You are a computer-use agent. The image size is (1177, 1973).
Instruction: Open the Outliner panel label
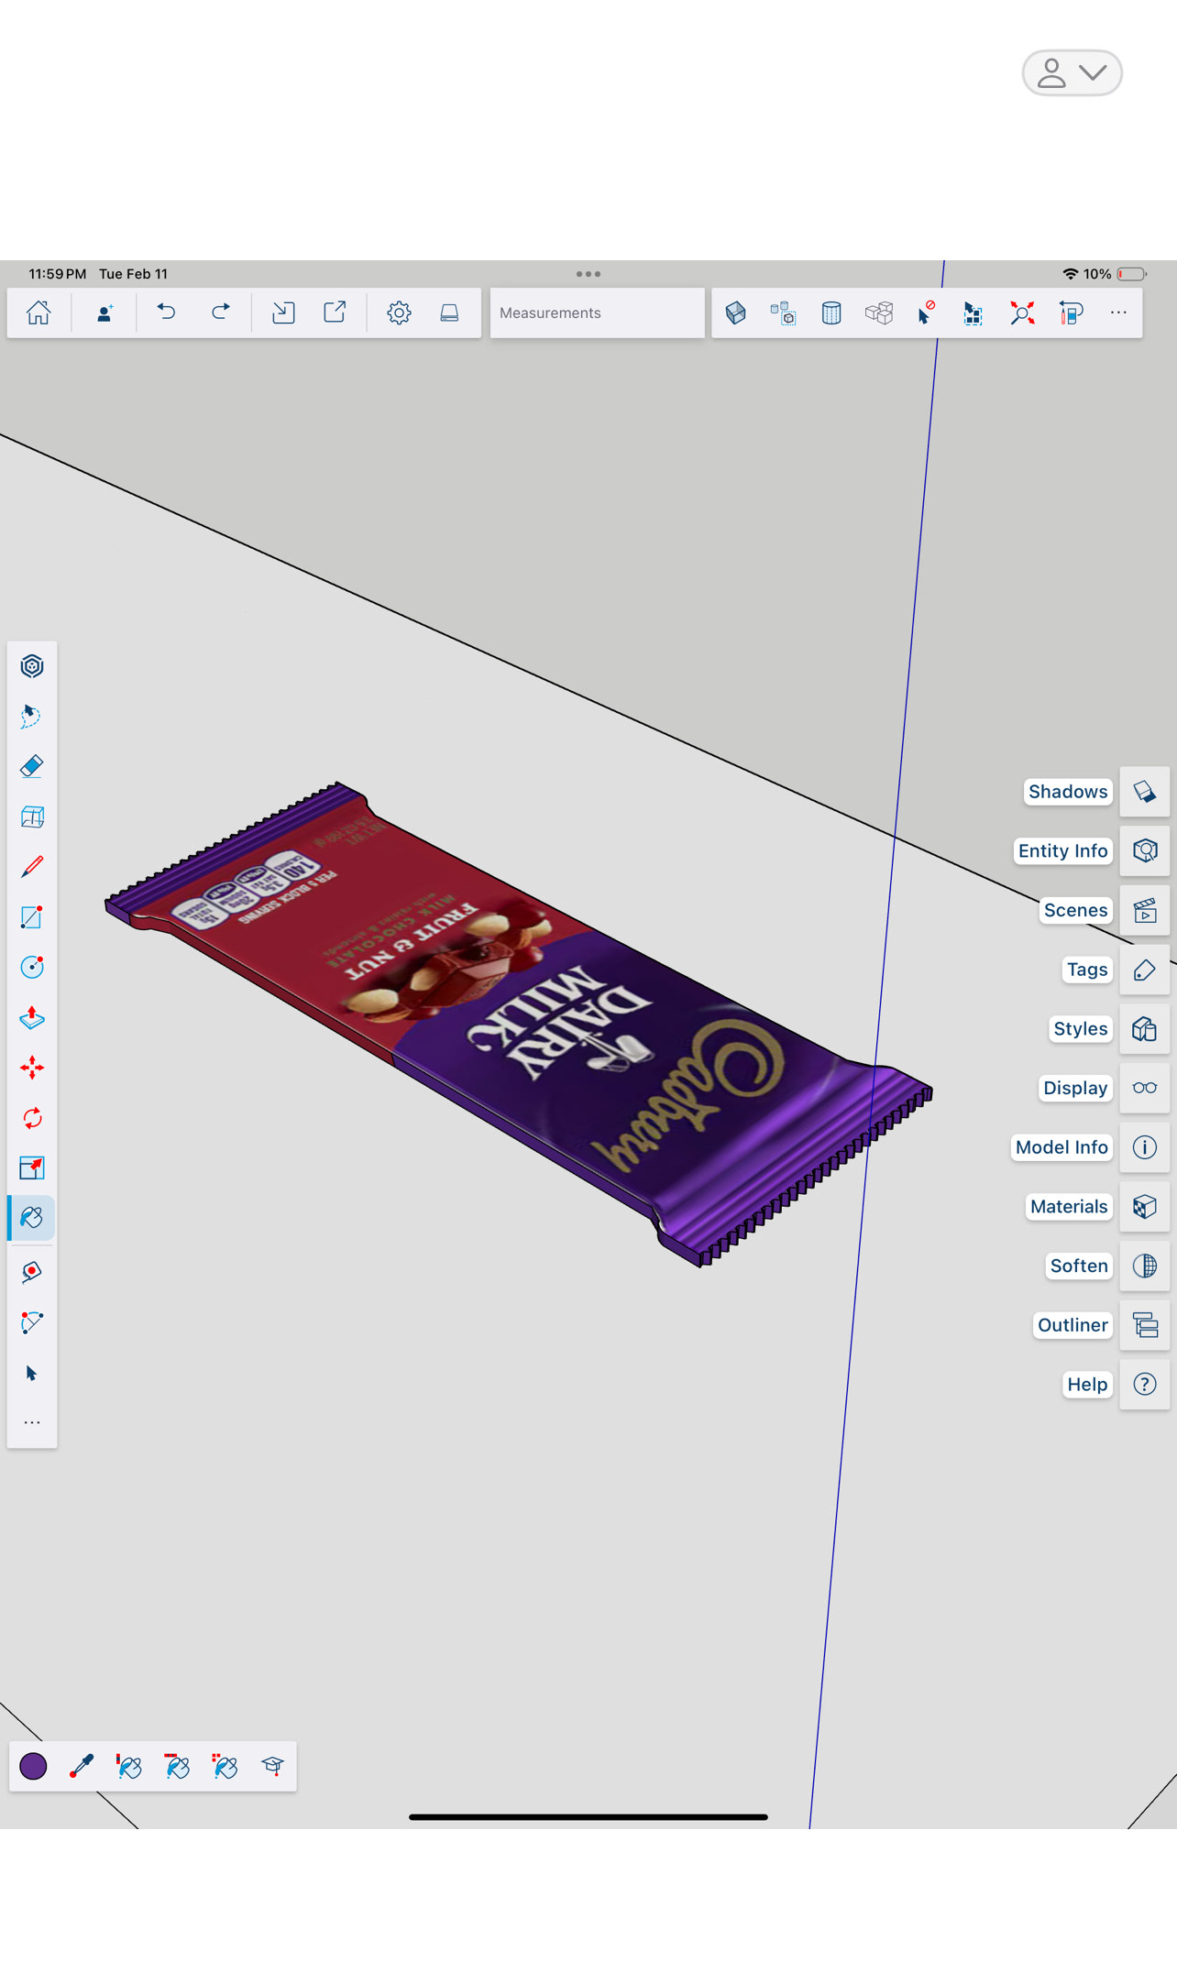[1072, 1325]
